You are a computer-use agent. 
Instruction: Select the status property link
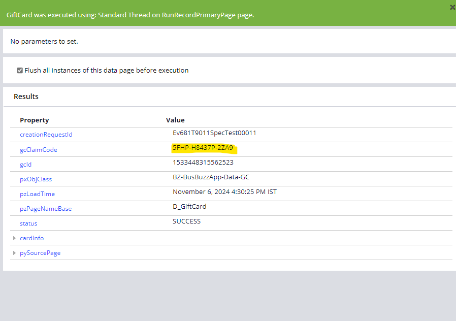point(28,223)
